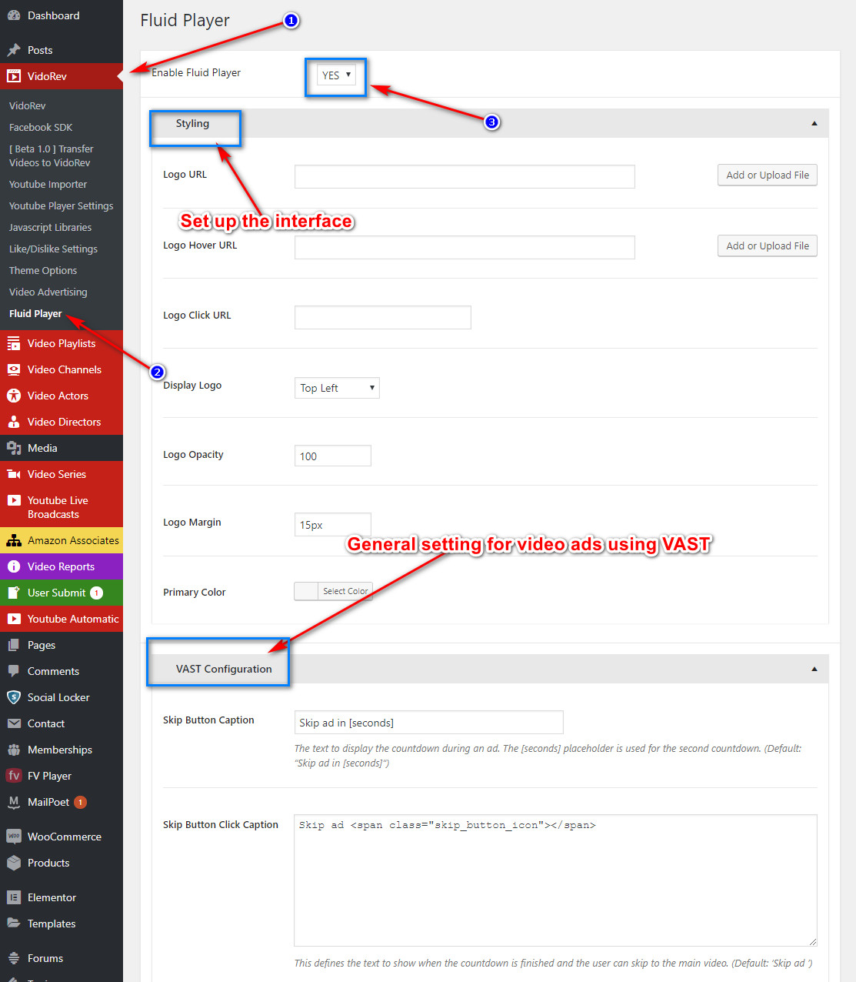The image size is (856, 982).
Task: Collapse the Styling section arrow
Action: 814,123
